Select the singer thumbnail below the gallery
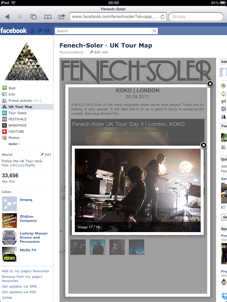This screenshot has width=227, height=302. click(98, 247)
